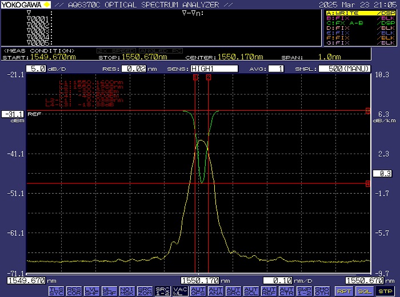Open the SENS HIGH1 field
400x297 pixels.
pyautogui.click(x=214, y=69)
